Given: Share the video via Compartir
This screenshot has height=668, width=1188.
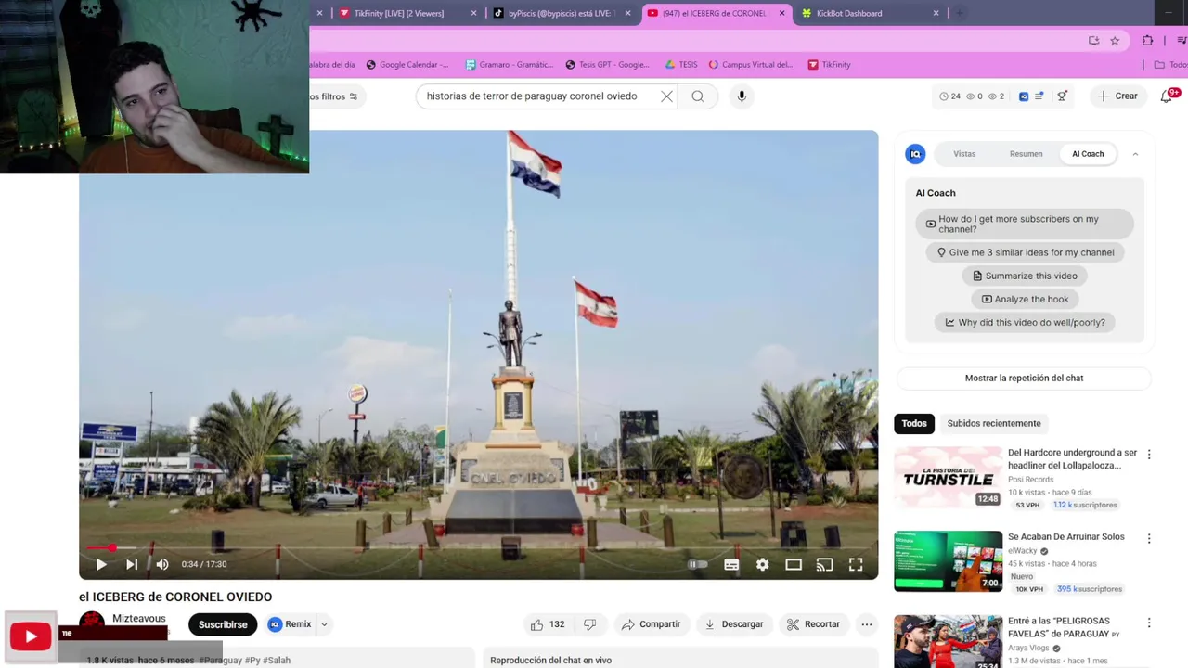Looking at the screenshot, I should click(x=651, y=624).
